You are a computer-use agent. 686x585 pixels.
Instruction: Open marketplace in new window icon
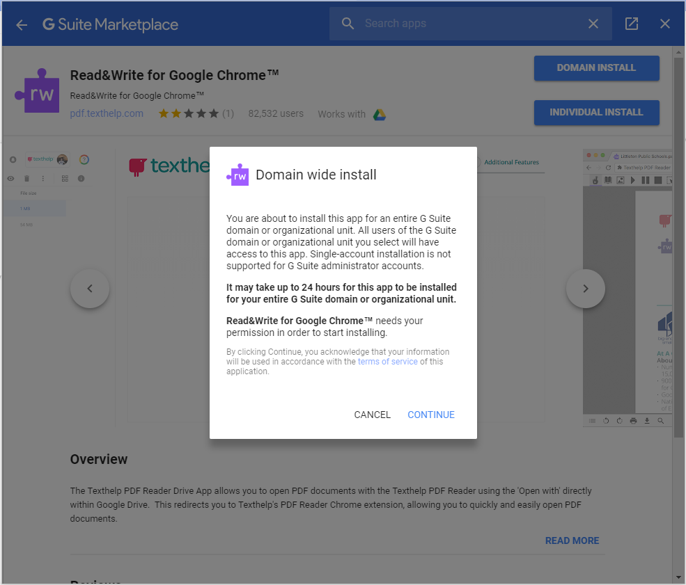click(631, 24)
